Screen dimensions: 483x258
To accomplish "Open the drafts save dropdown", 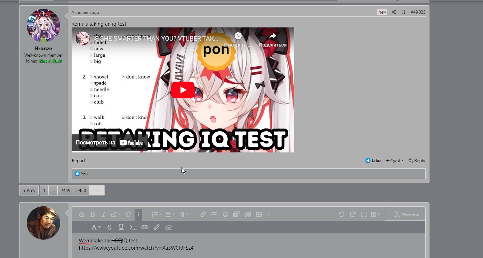I will coord(375,215).
